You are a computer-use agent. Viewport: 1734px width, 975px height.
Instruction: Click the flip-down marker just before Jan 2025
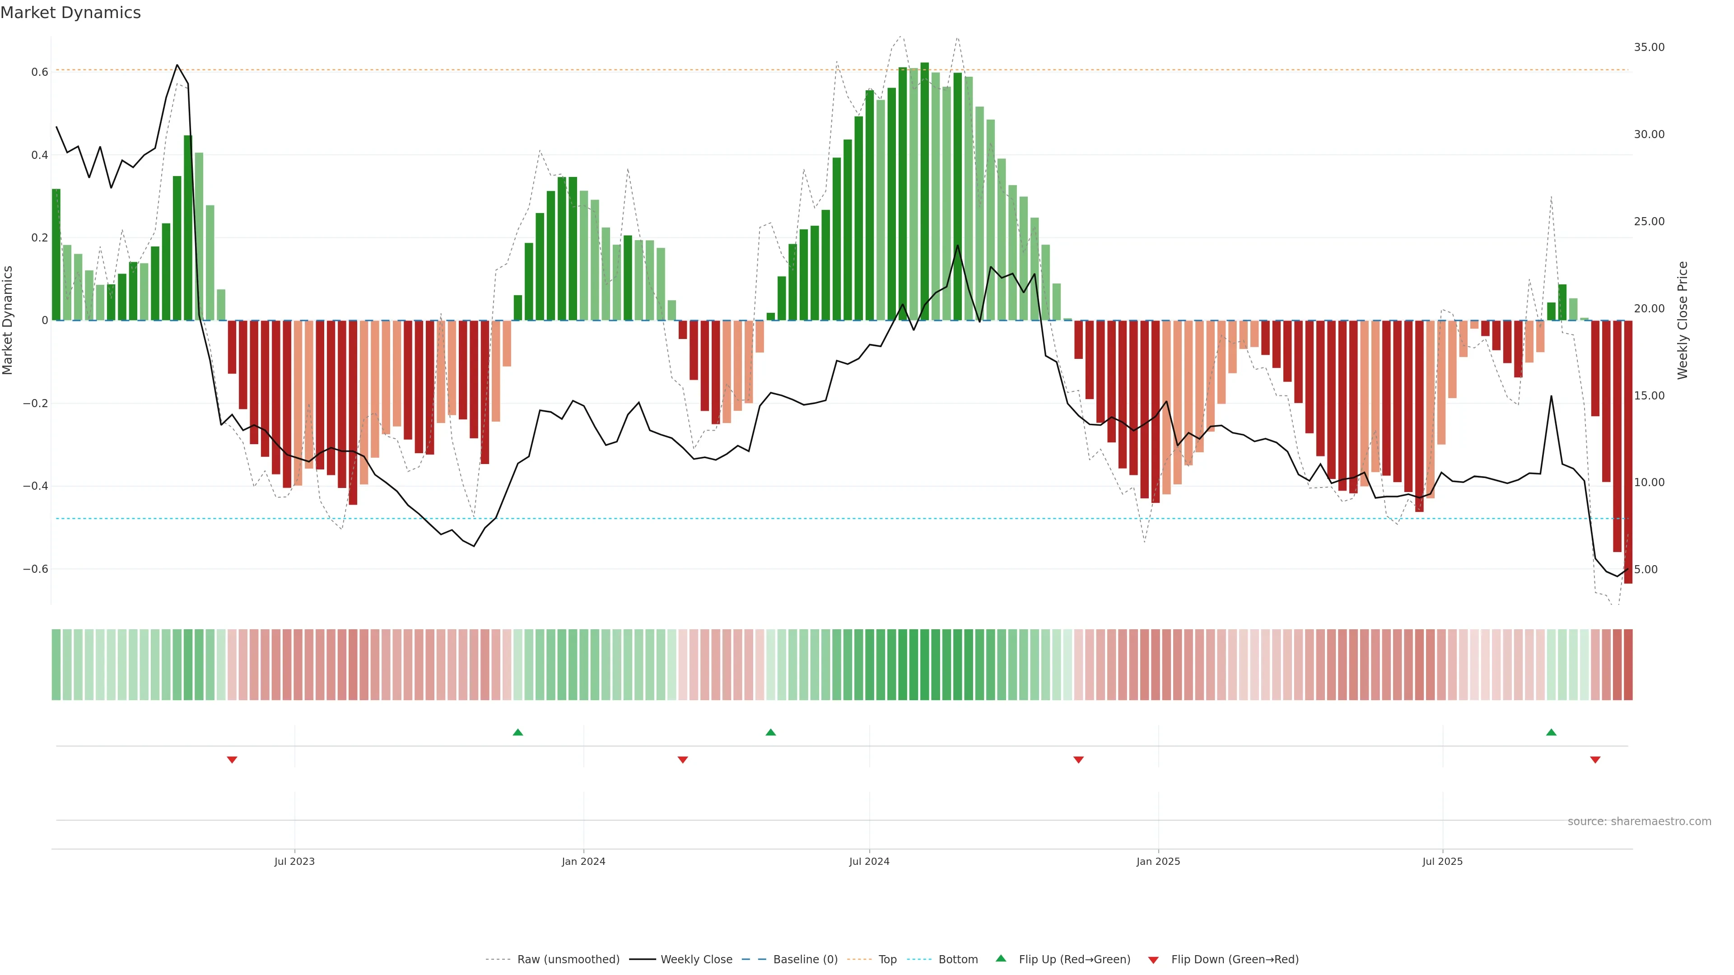(1078, 760)
